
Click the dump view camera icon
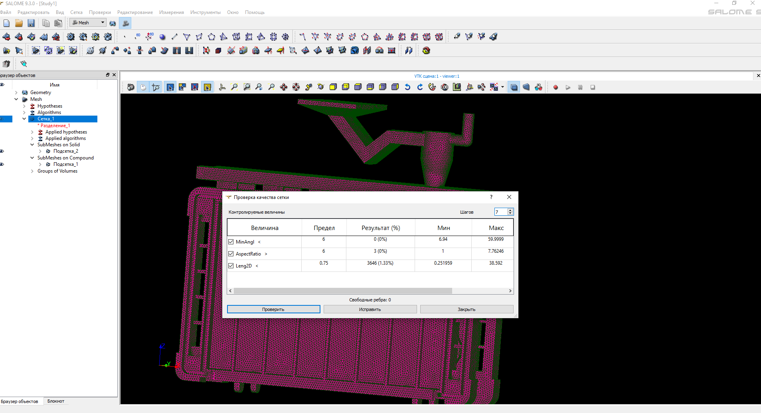pos(130,87)
